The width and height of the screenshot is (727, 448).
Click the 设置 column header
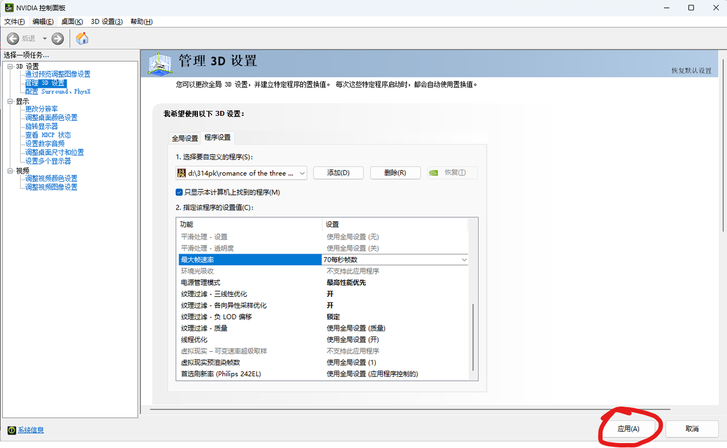point(395,224)
